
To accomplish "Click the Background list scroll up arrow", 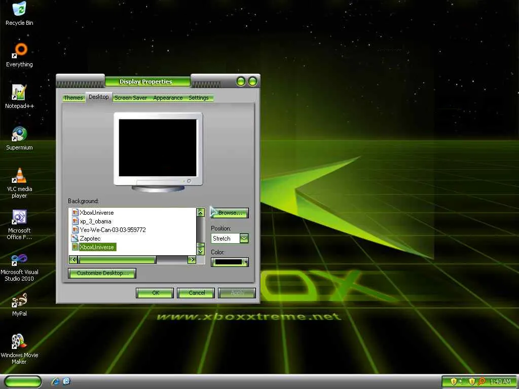I will 200,213.
